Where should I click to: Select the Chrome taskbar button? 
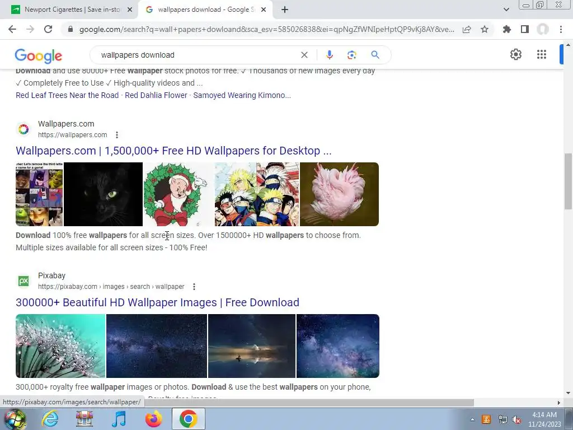pyautogui.click(x=188, y=419)
